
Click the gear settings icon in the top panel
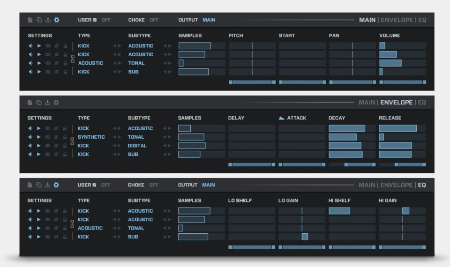(x=57, y=20)
